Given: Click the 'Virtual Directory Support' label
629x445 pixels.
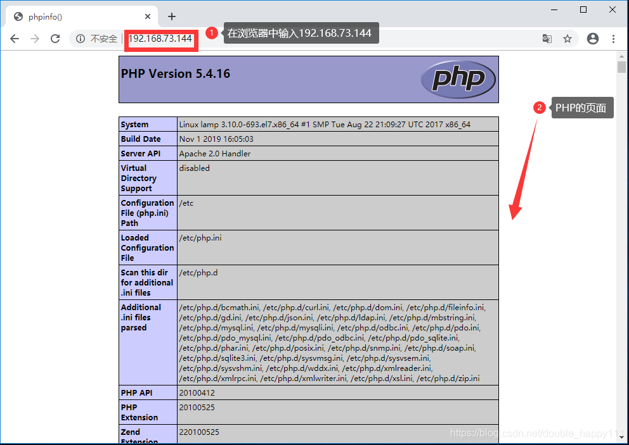Looking at the screenshot, I should pos(138,179).
